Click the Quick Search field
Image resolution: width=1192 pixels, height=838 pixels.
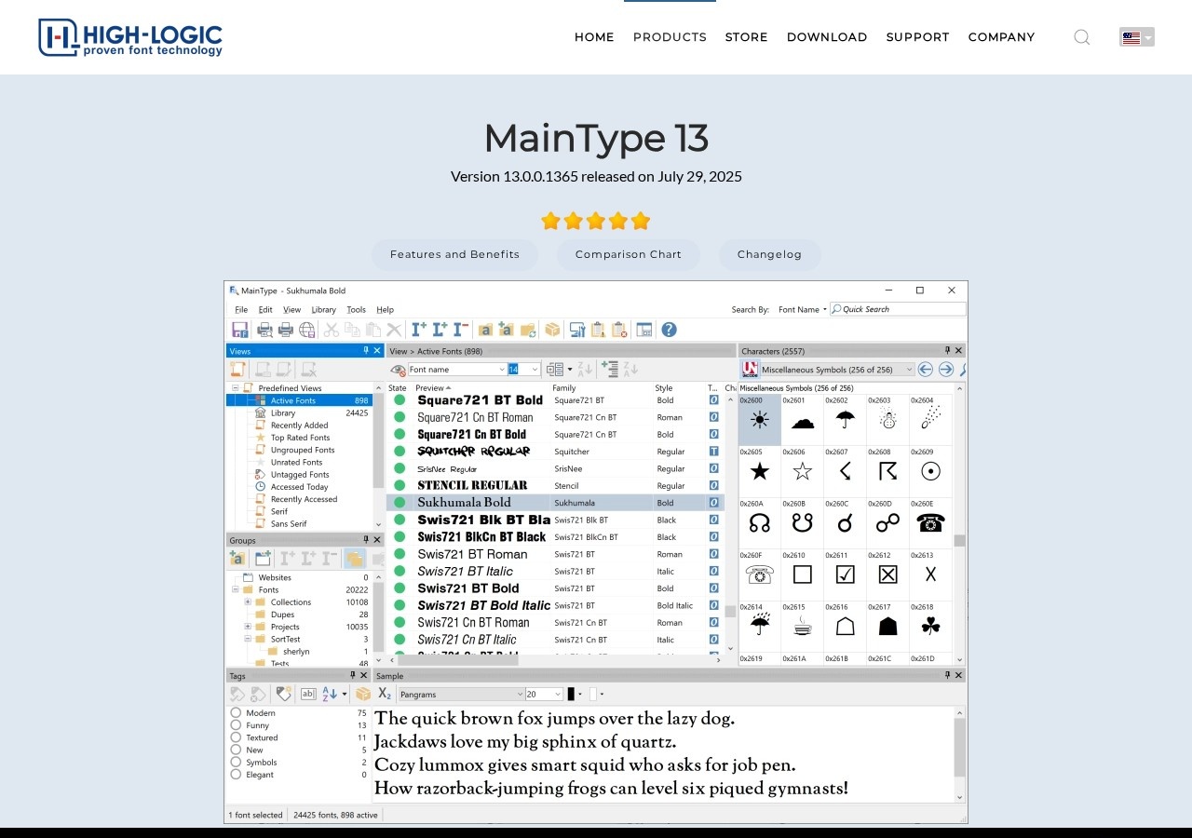click(x=898, y=309)
